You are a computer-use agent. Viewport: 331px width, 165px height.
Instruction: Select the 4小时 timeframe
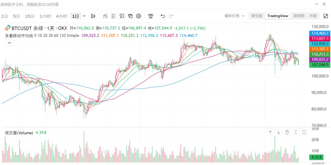pos(61,16)
